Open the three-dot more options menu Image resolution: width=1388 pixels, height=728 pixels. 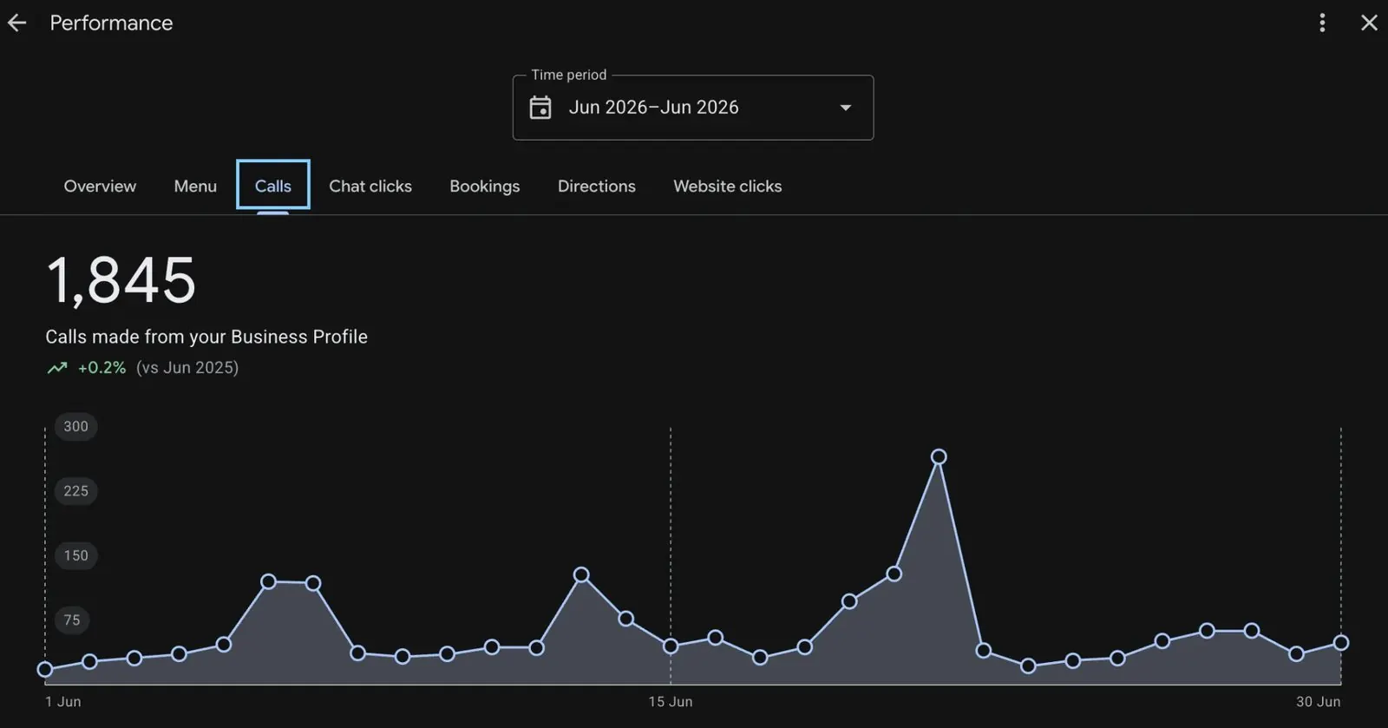point(1322,23)
